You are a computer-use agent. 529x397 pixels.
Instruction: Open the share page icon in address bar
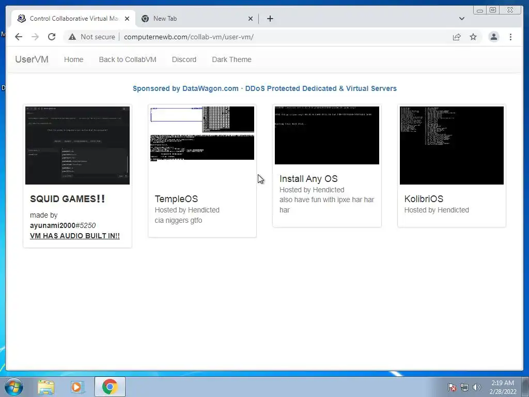457,37
